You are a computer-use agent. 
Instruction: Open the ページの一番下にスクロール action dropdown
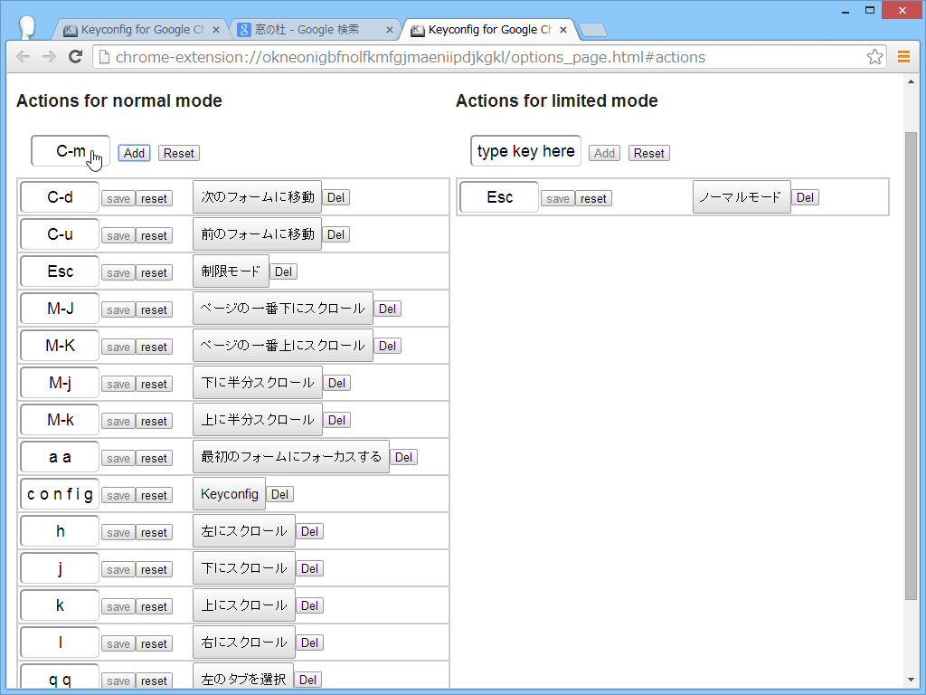pyautogui.click(x=283, y=309)
